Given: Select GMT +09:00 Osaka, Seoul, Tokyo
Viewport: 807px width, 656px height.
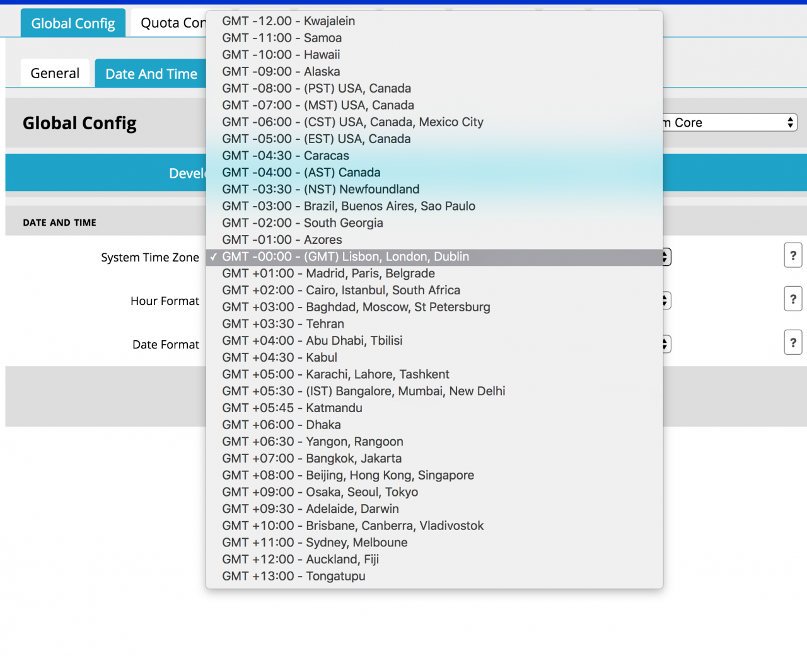Looking at the screenshot, I should pyautogui.click(x=320, y=492).
